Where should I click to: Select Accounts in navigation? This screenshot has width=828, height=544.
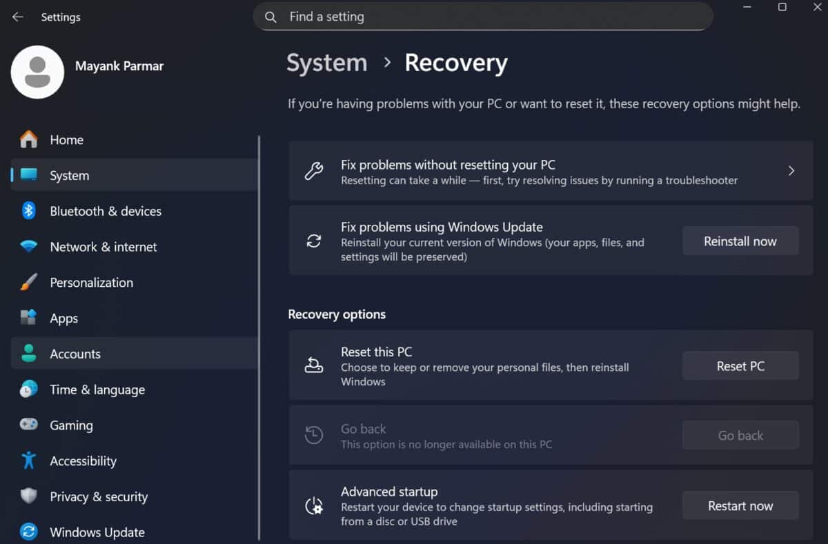click(x=135, y=354)
